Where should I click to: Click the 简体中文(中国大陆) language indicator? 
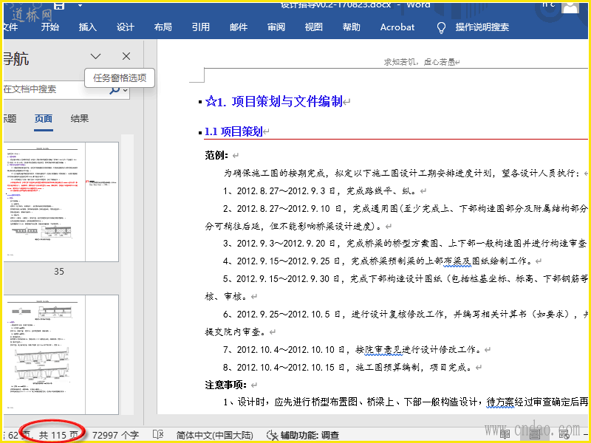(214, 435)
